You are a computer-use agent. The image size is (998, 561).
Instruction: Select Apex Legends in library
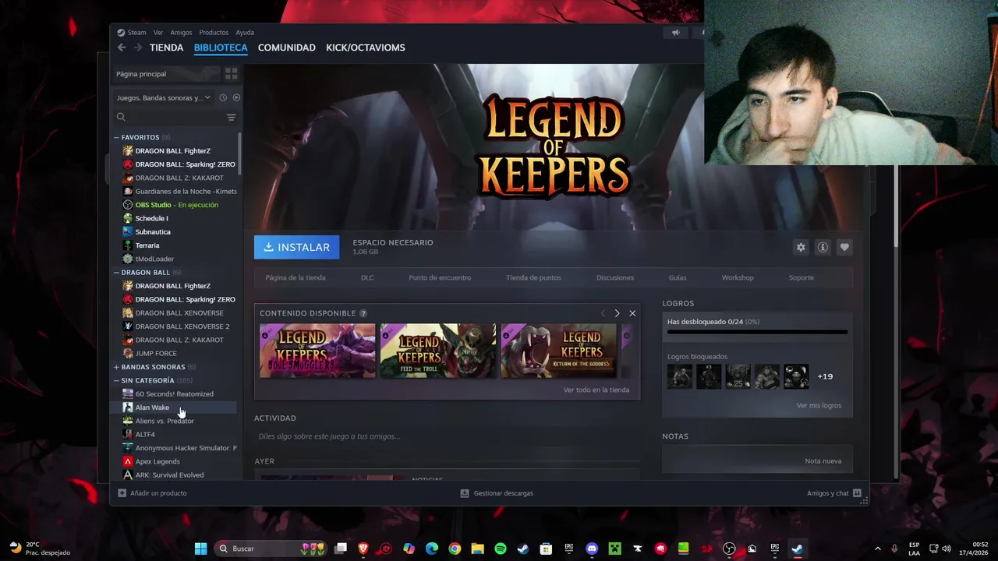(157, 461)
